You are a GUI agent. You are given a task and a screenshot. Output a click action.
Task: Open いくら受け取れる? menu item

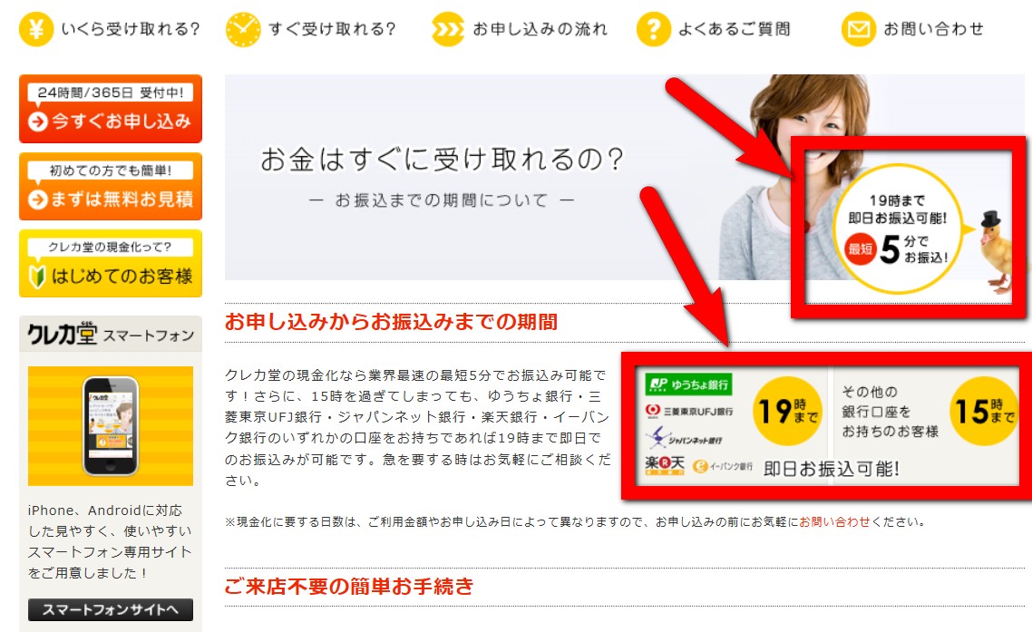tap(131, 29)
